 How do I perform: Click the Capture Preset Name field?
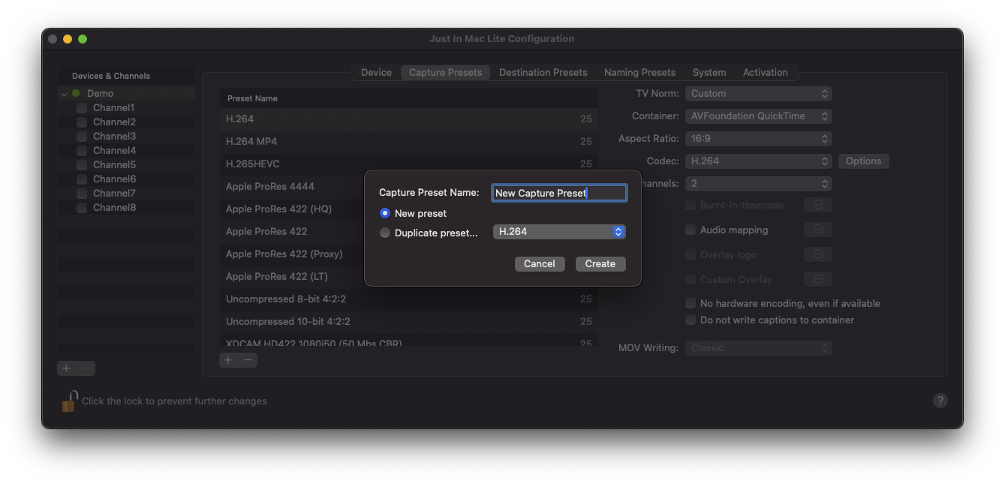pos(559,193)
